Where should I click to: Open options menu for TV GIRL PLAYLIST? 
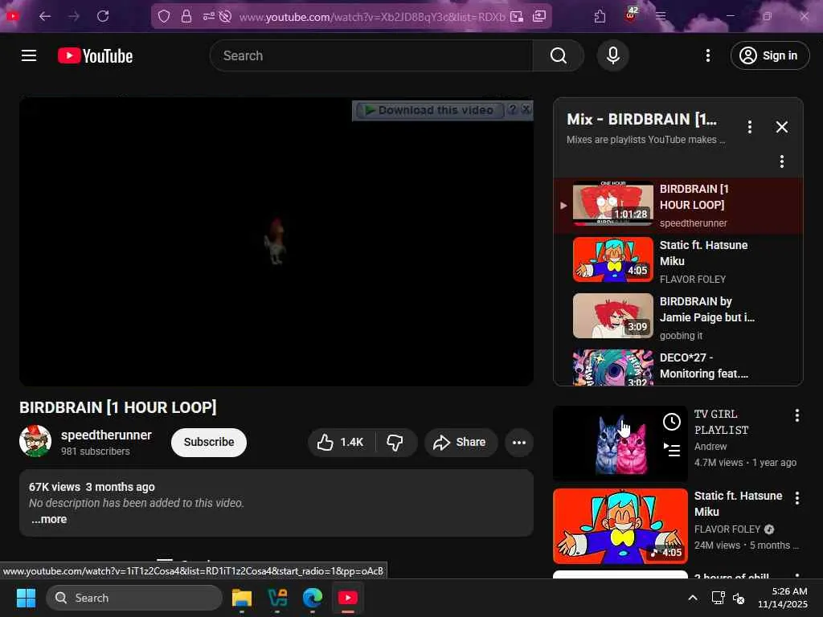click(796, 415)
